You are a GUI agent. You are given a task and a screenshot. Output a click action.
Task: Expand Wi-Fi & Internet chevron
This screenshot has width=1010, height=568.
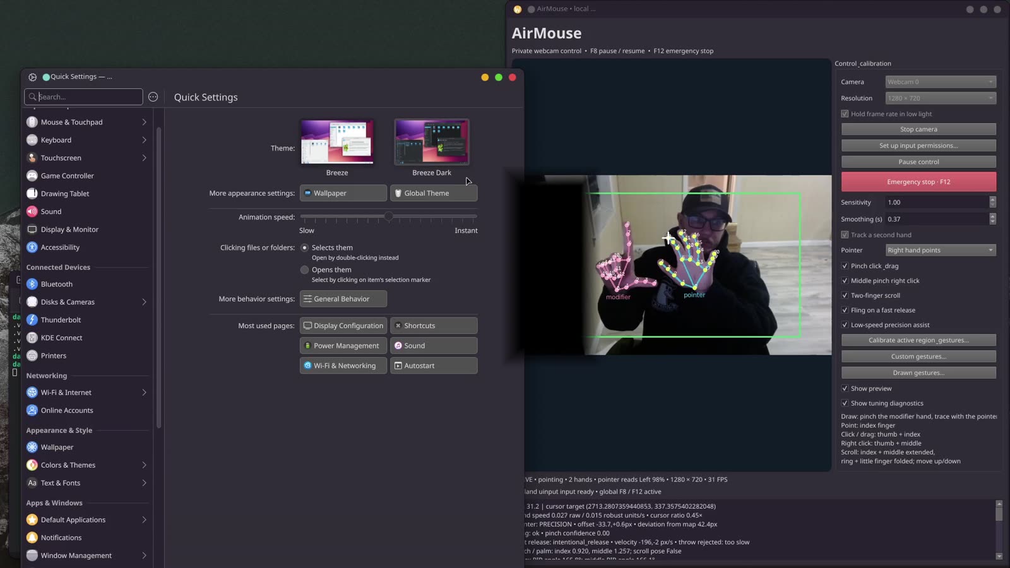(144, 393)
